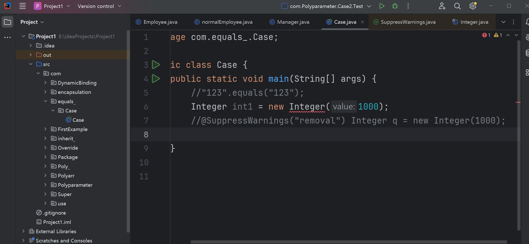Viewport: 529px width, 244px height.
Task: Select the .gitignore file in project tree
Action: click(54, 213)
